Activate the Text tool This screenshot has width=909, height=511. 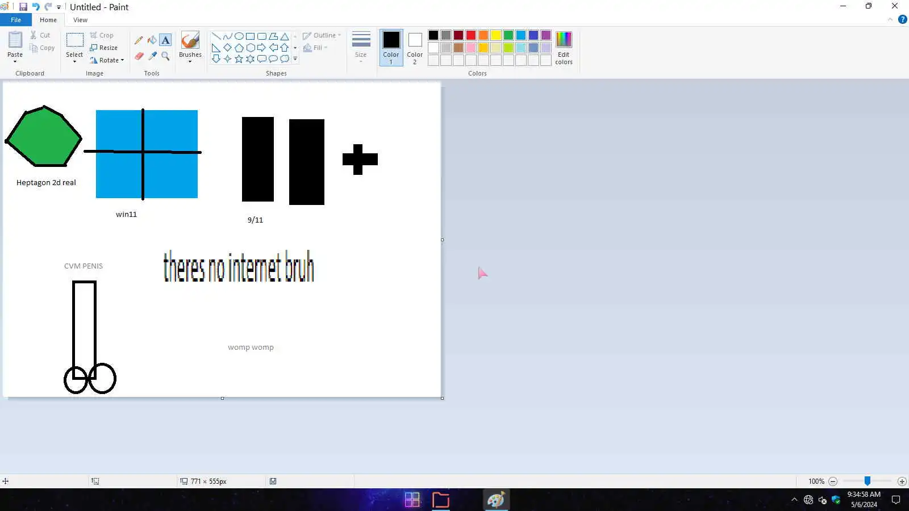point(165,40)
